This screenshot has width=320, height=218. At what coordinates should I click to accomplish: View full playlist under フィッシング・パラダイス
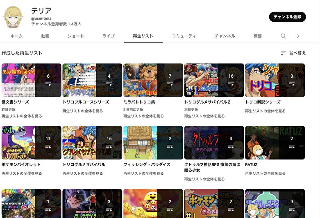point(143,173)
